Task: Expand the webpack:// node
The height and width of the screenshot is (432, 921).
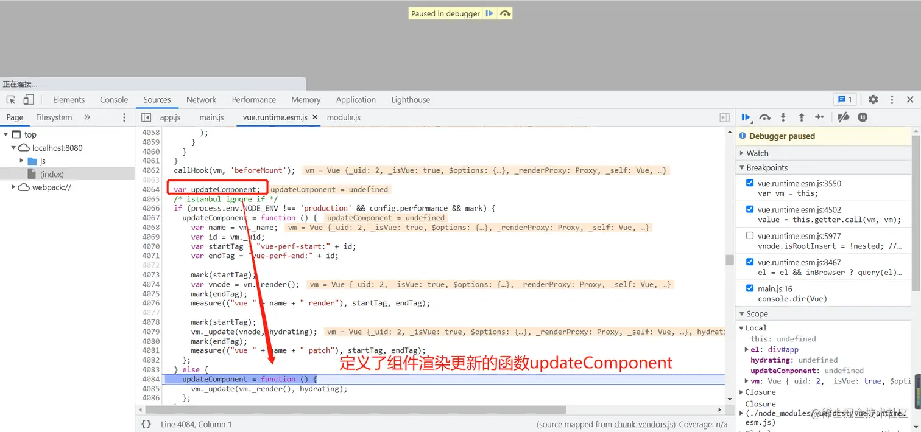Action: click(13, 187)
